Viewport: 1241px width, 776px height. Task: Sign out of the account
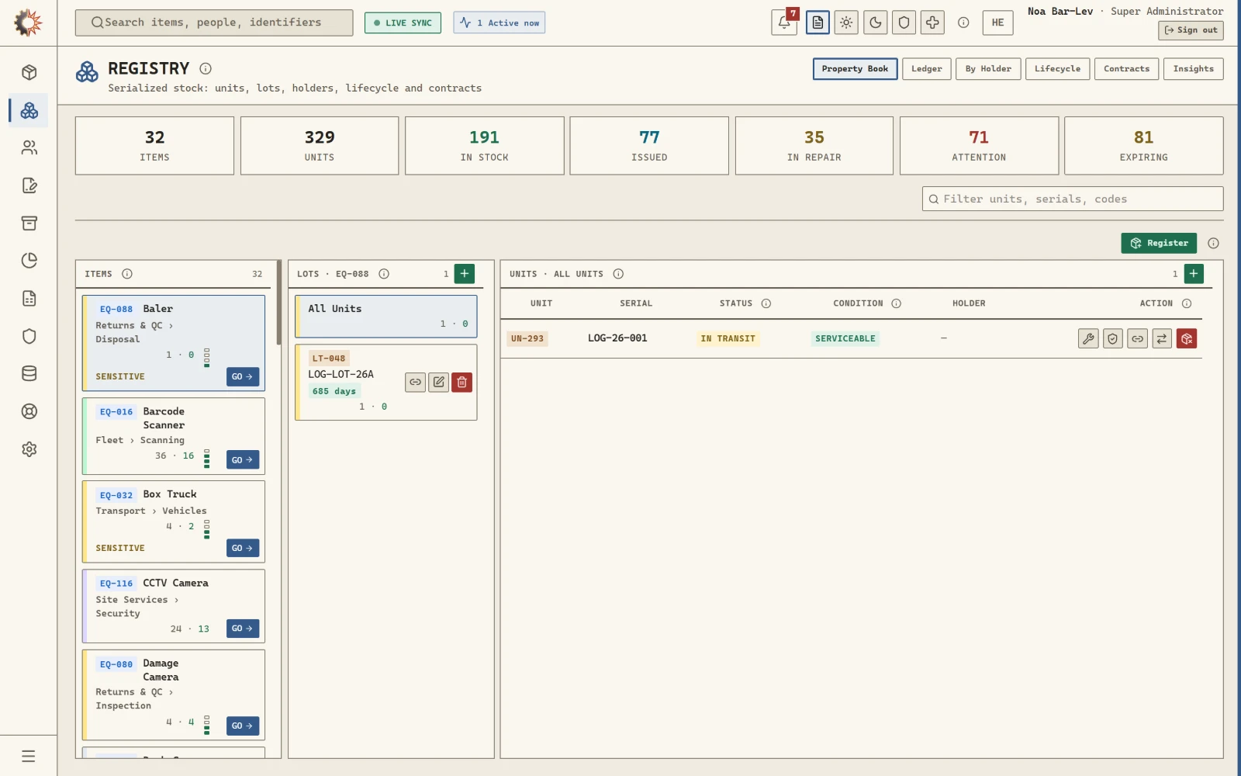click(x=1191, y=30)
